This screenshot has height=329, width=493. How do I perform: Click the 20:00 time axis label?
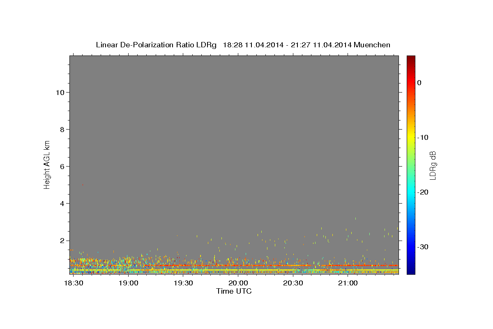[x=238, y=283]
